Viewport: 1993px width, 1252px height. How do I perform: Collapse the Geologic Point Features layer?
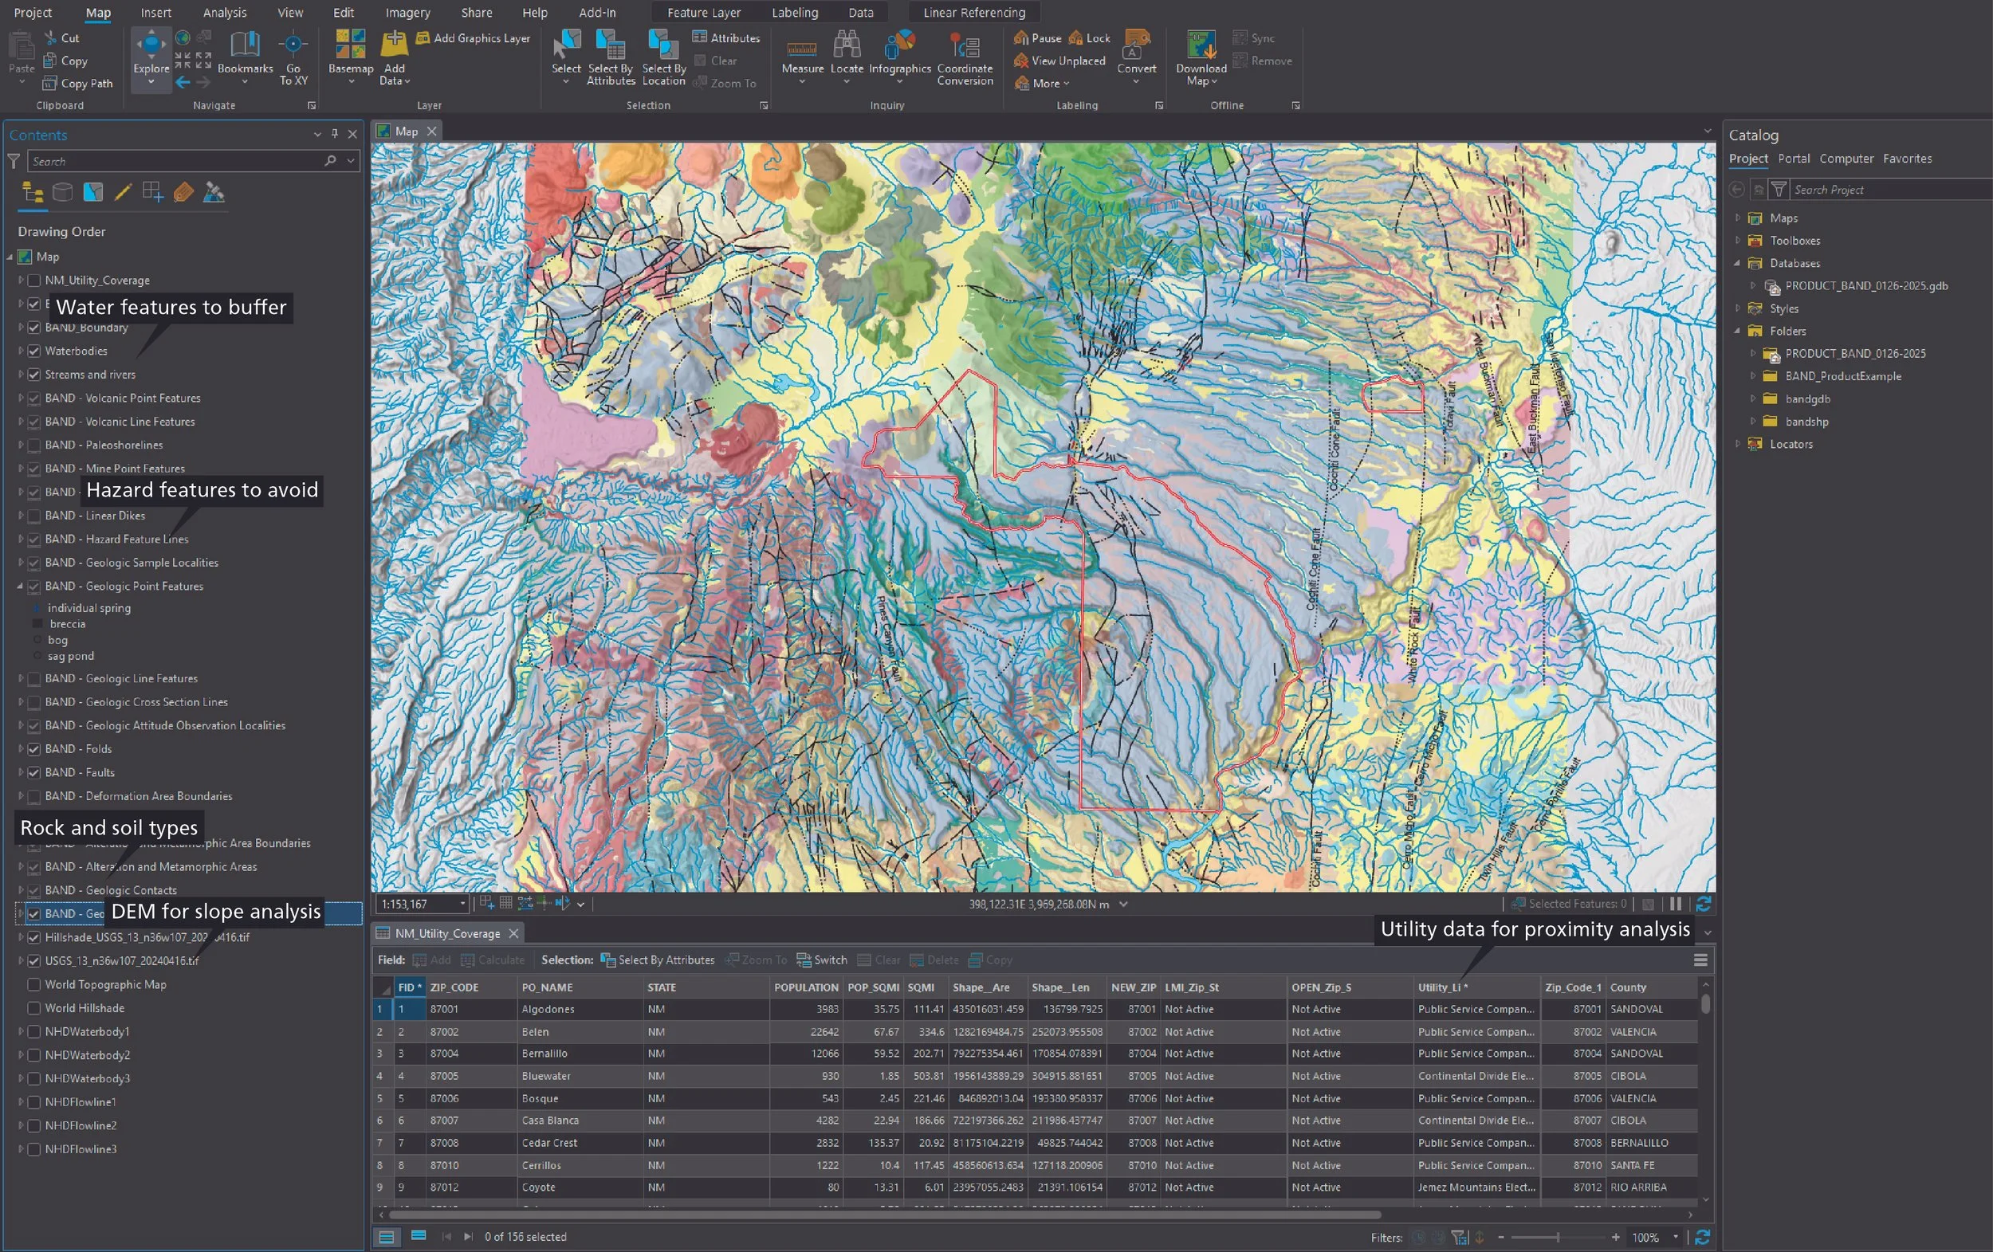coord(20,586)
